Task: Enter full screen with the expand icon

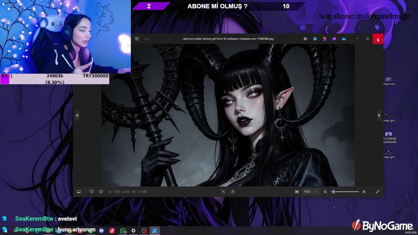Action: [378, 192]
